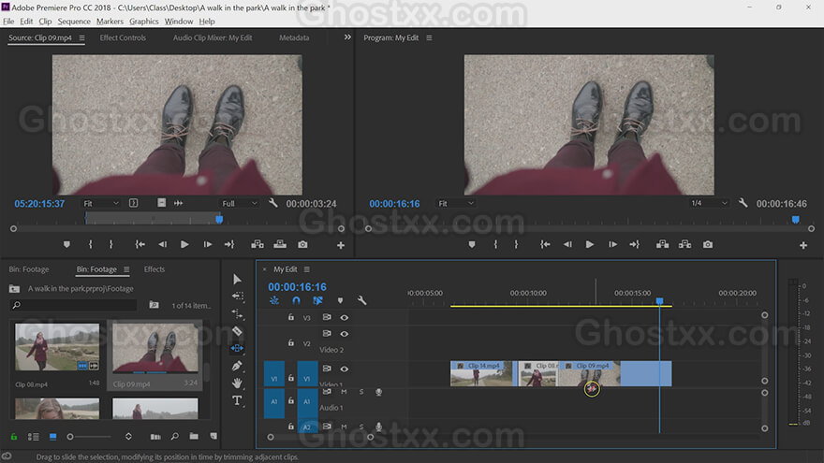This screenshot has width=824, height=463.
Task: Play the Program monitor sequence
Action: click(x=590, y=245)
